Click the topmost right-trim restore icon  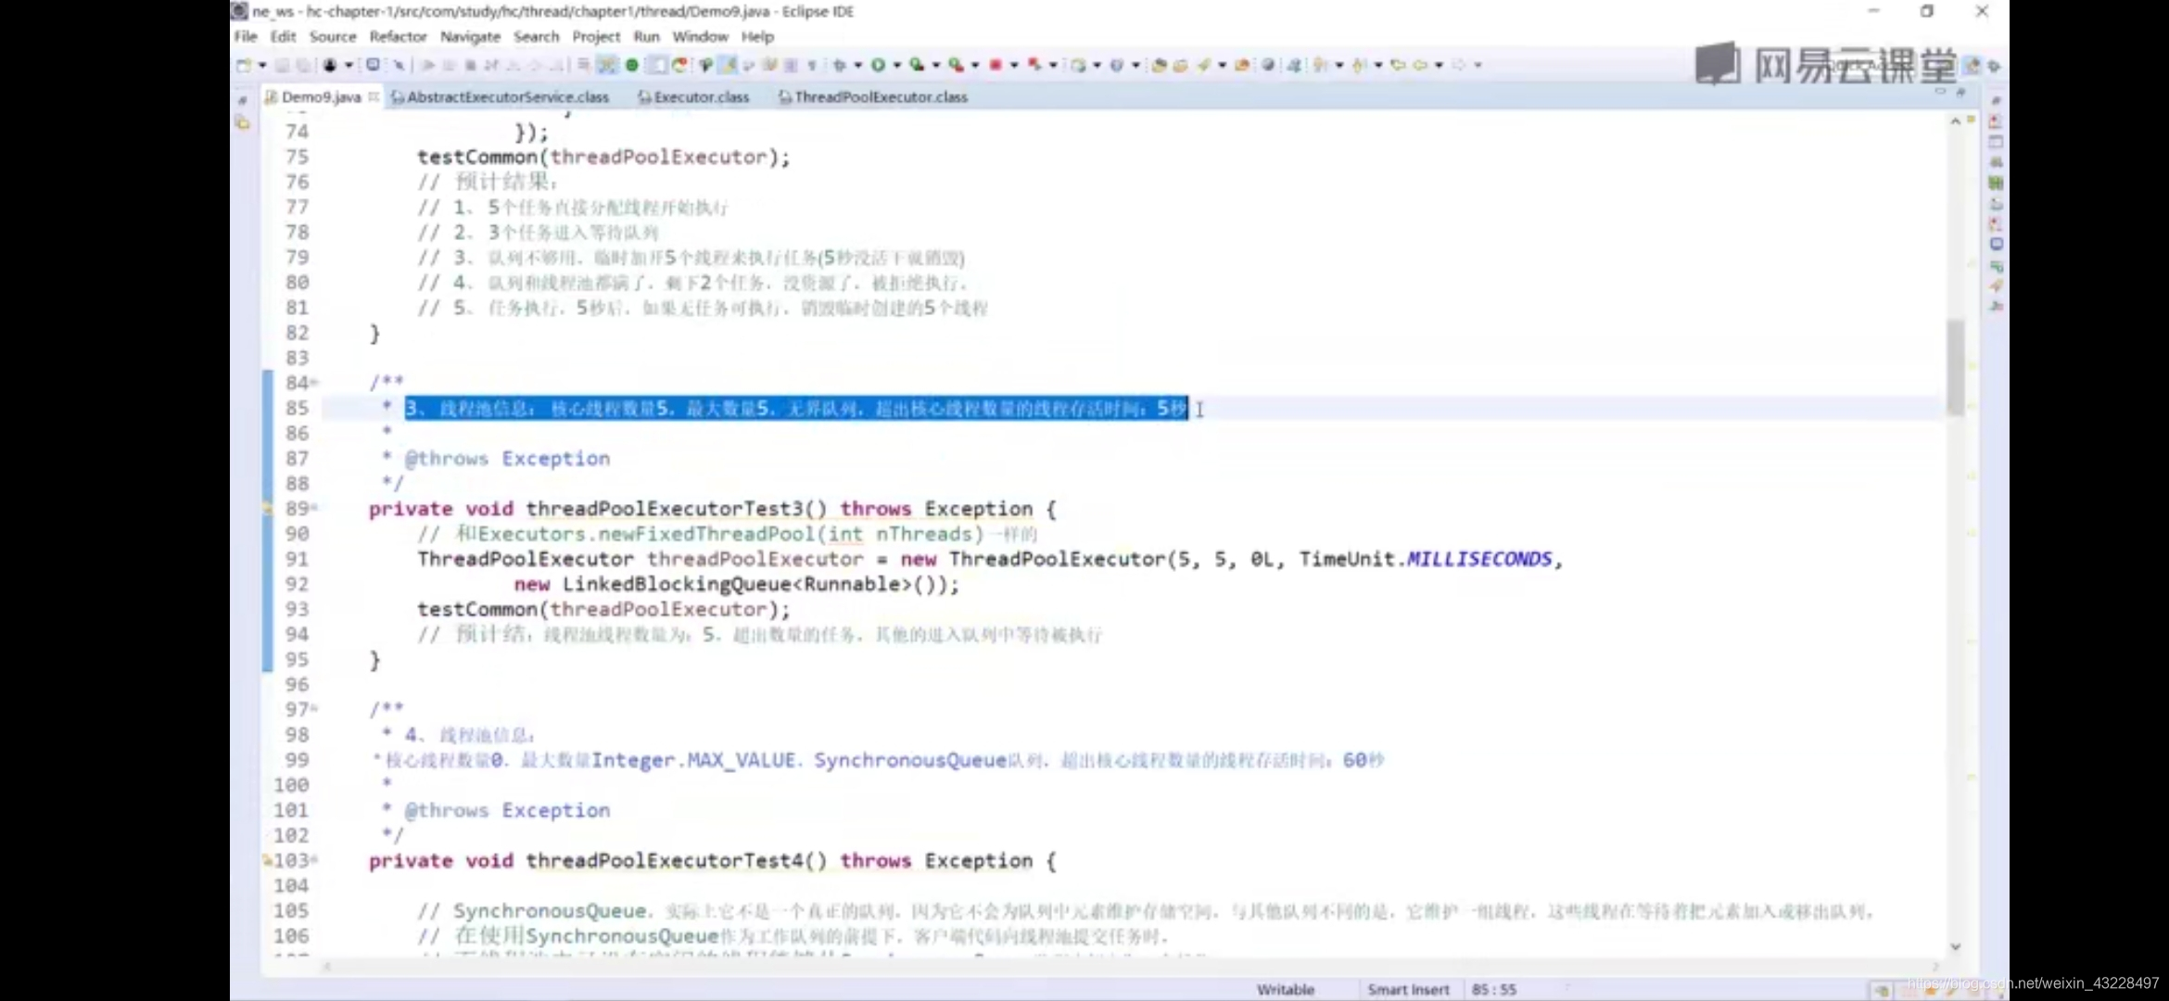[x=1996, y=100]
